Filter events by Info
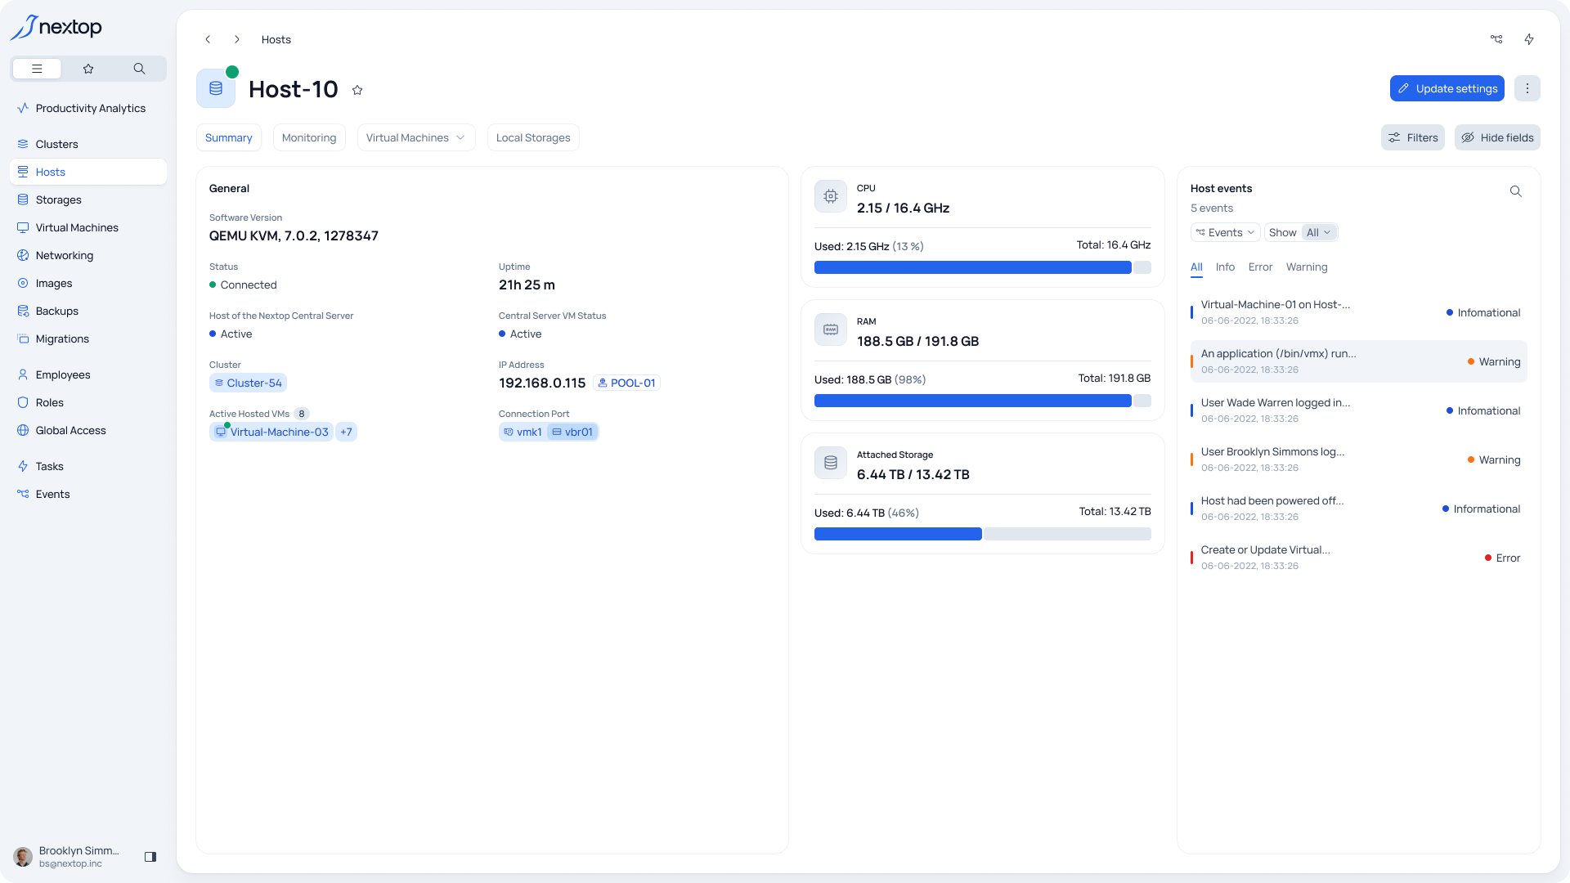The width and height of the screenshot is (1570, 883). coord(1225,267)
